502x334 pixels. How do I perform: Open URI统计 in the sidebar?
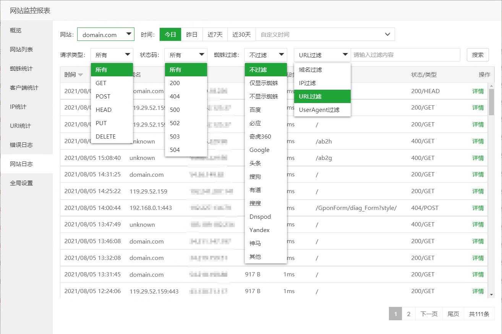[x=26, y=126]
